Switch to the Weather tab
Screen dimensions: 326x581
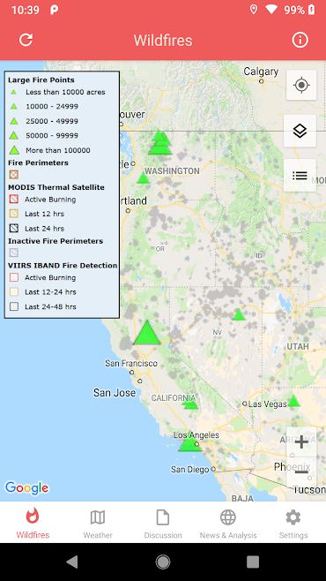98,524
